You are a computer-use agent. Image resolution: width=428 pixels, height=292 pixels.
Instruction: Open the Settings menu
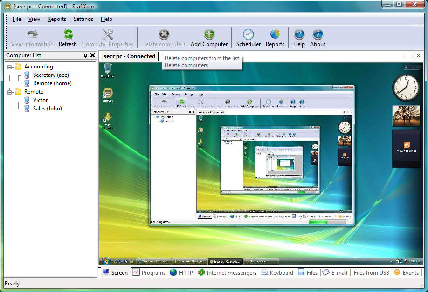[83, 19]
